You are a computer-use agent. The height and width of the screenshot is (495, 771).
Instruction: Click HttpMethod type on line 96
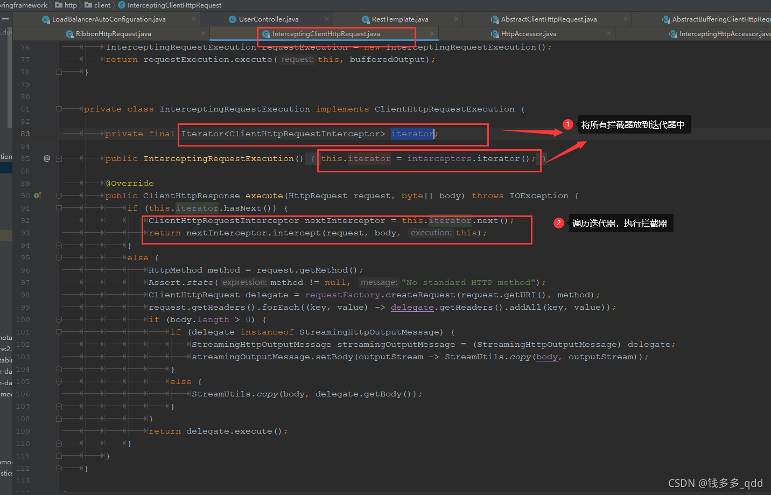[176, 270]
